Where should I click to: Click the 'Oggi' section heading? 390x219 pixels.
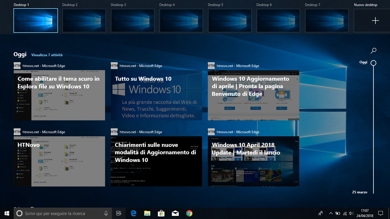[x=20, y=54]
